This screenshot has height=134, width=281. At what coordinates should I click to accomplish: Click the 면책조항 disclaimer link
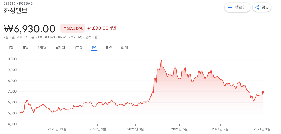tap(91, 37)
